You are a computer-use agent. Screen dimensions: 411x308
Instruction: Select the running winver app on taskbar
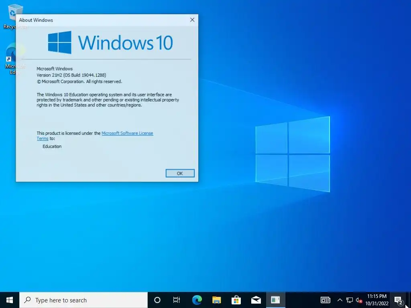[275, 300]
